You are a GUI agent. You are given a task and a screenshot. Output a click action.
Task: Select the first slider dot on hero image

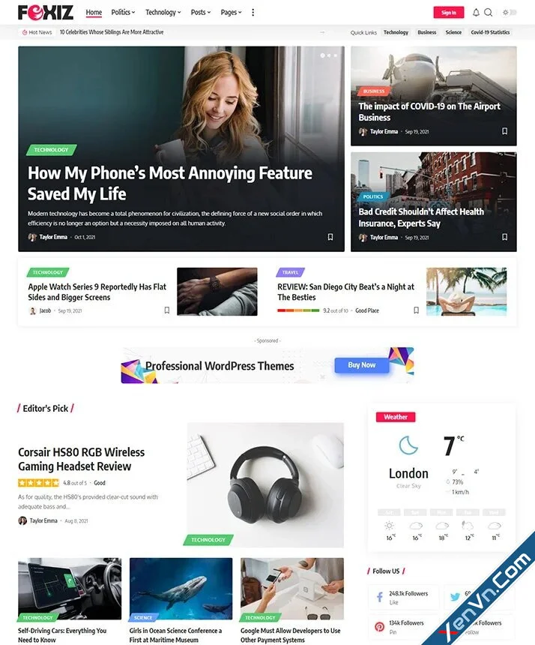click(322, 55)
